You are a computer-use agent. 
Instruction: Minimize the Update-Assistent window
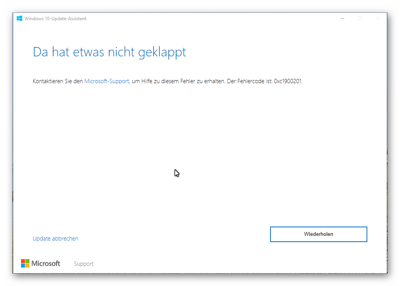point(342,18)
